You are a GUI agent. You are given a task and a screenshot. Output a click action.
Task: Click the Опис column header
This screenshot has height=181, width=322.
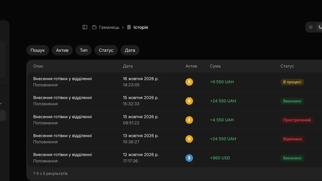point(38,66)
